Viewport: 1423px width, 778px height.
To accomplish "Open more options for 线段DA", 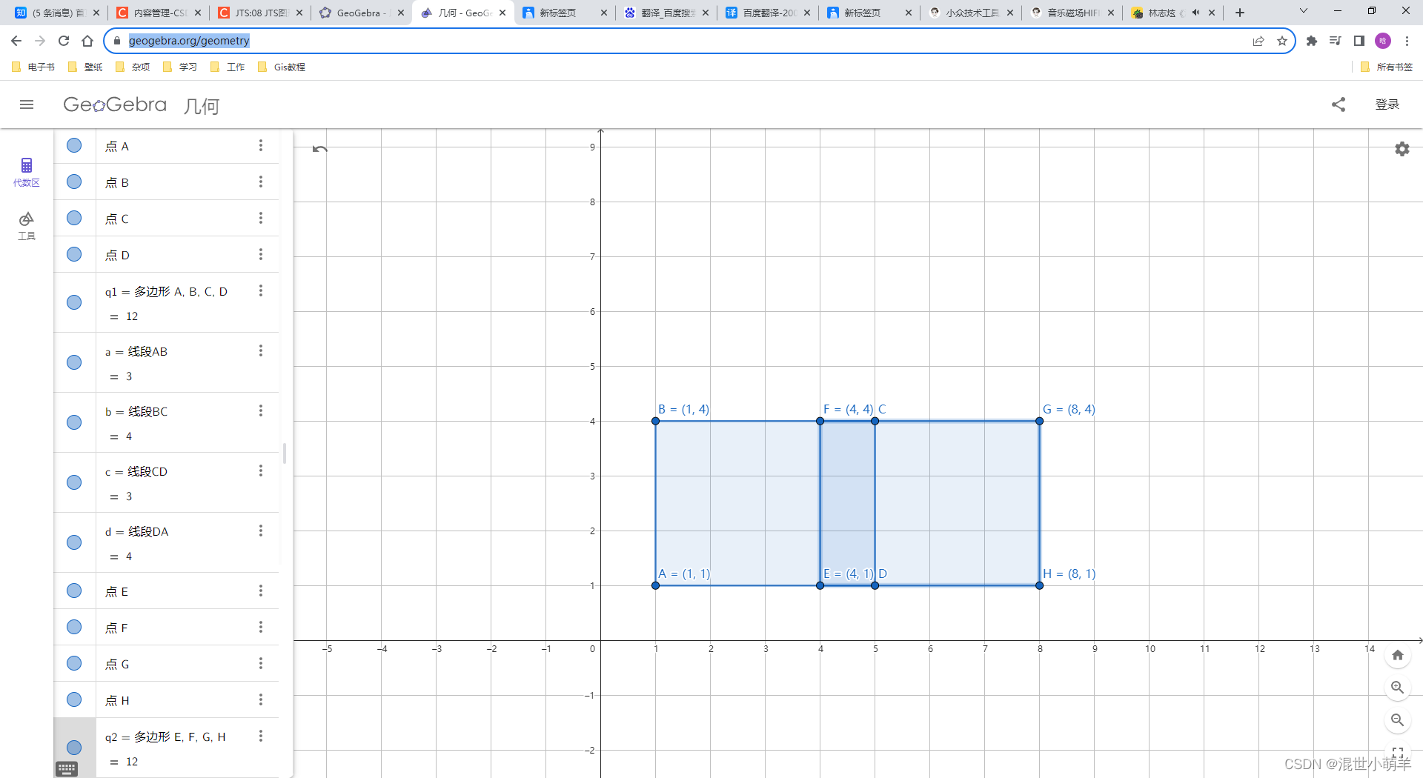I will pyautogui.click(x=261, y=531).
